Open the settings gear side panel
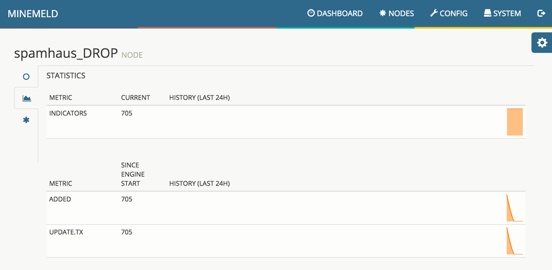This screenshot has height=270, width=552. [x=542, y=43]
